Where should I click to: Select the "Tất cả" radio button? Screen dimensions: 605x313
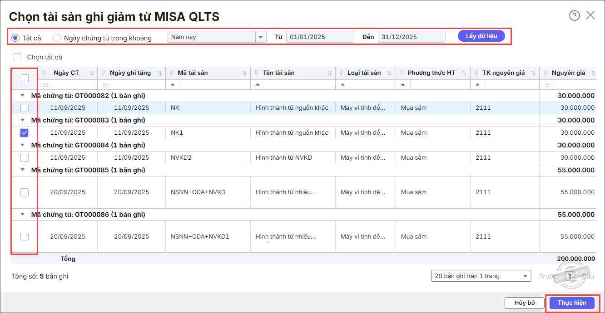coord(15,38)
